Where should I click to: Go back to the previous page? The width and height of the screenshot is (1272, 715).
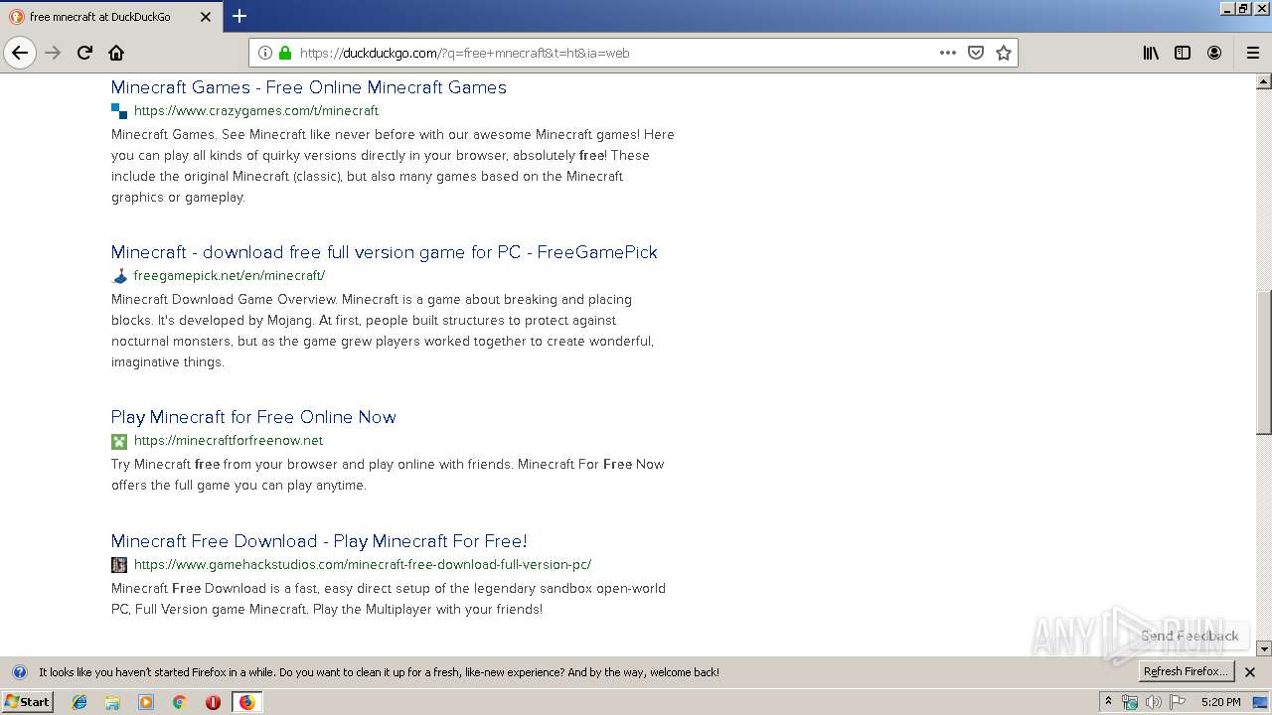[x=20, y=53]
